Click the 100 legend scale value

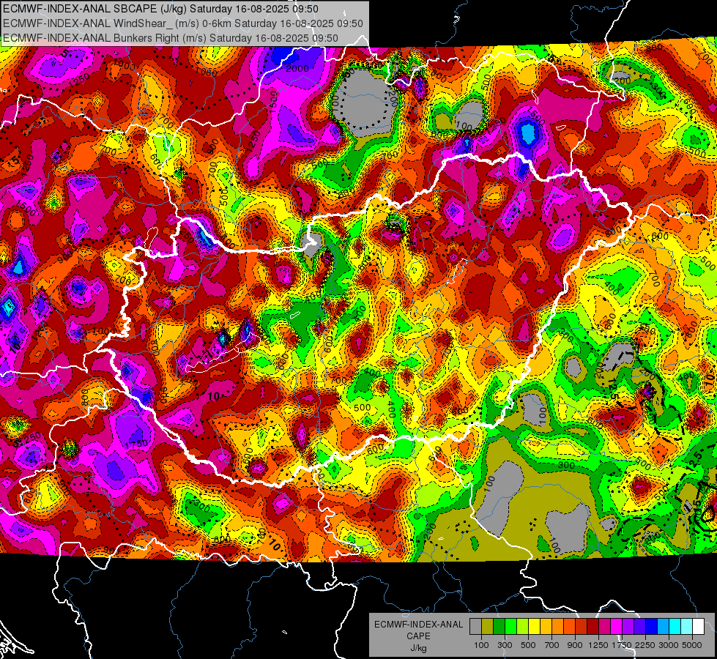click(481, 645)
